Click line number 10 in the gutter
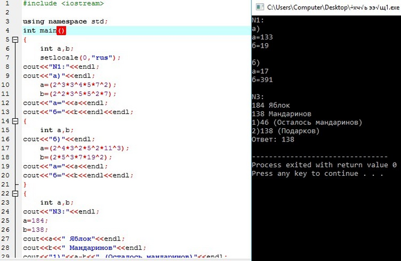Screen dimensions: 401x261 coord(6,84)
